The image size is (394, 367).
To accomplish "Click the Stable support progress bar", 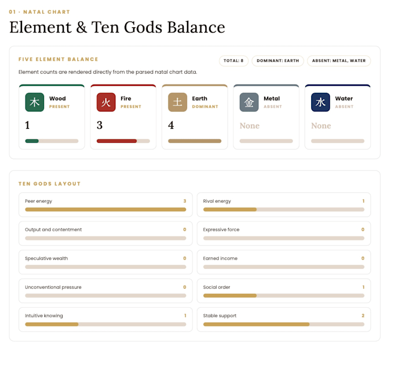I will [284, 324].
